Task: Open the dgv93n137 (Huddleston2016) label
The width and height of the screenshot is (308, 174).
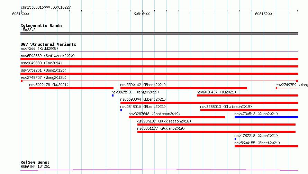Action: click(164, 121)
